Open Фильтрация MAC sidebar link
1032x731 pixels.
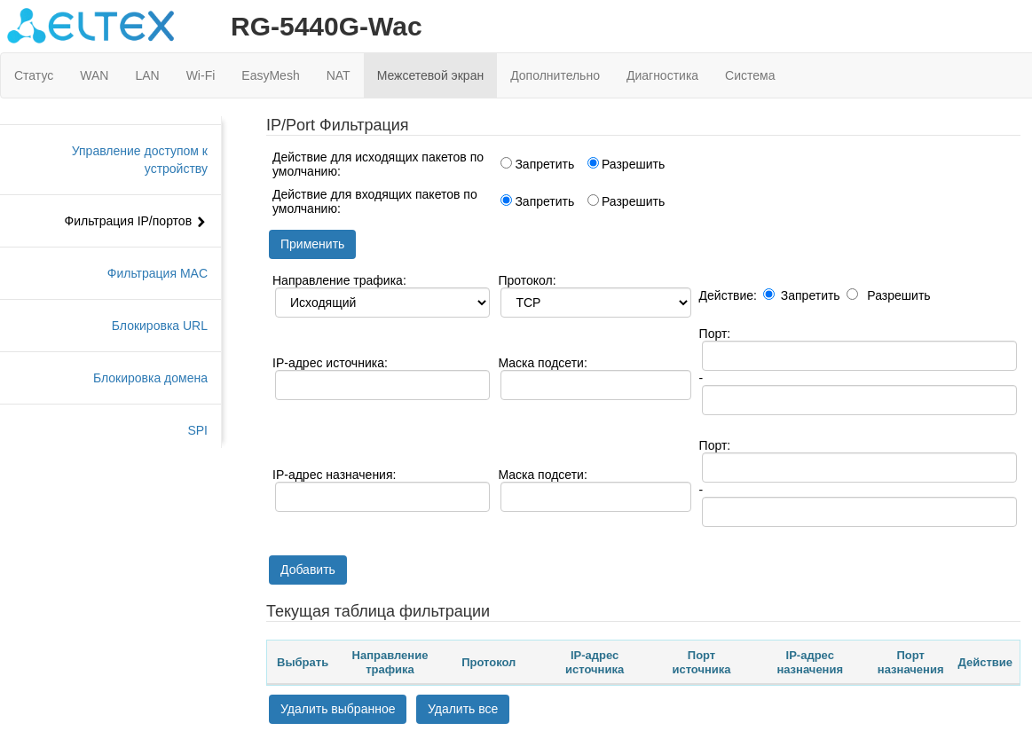tap(157, 273)
